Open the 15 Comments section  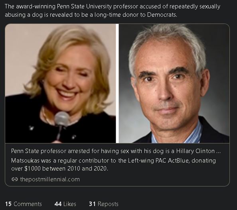pyautogui.click(x=24, y=204)
